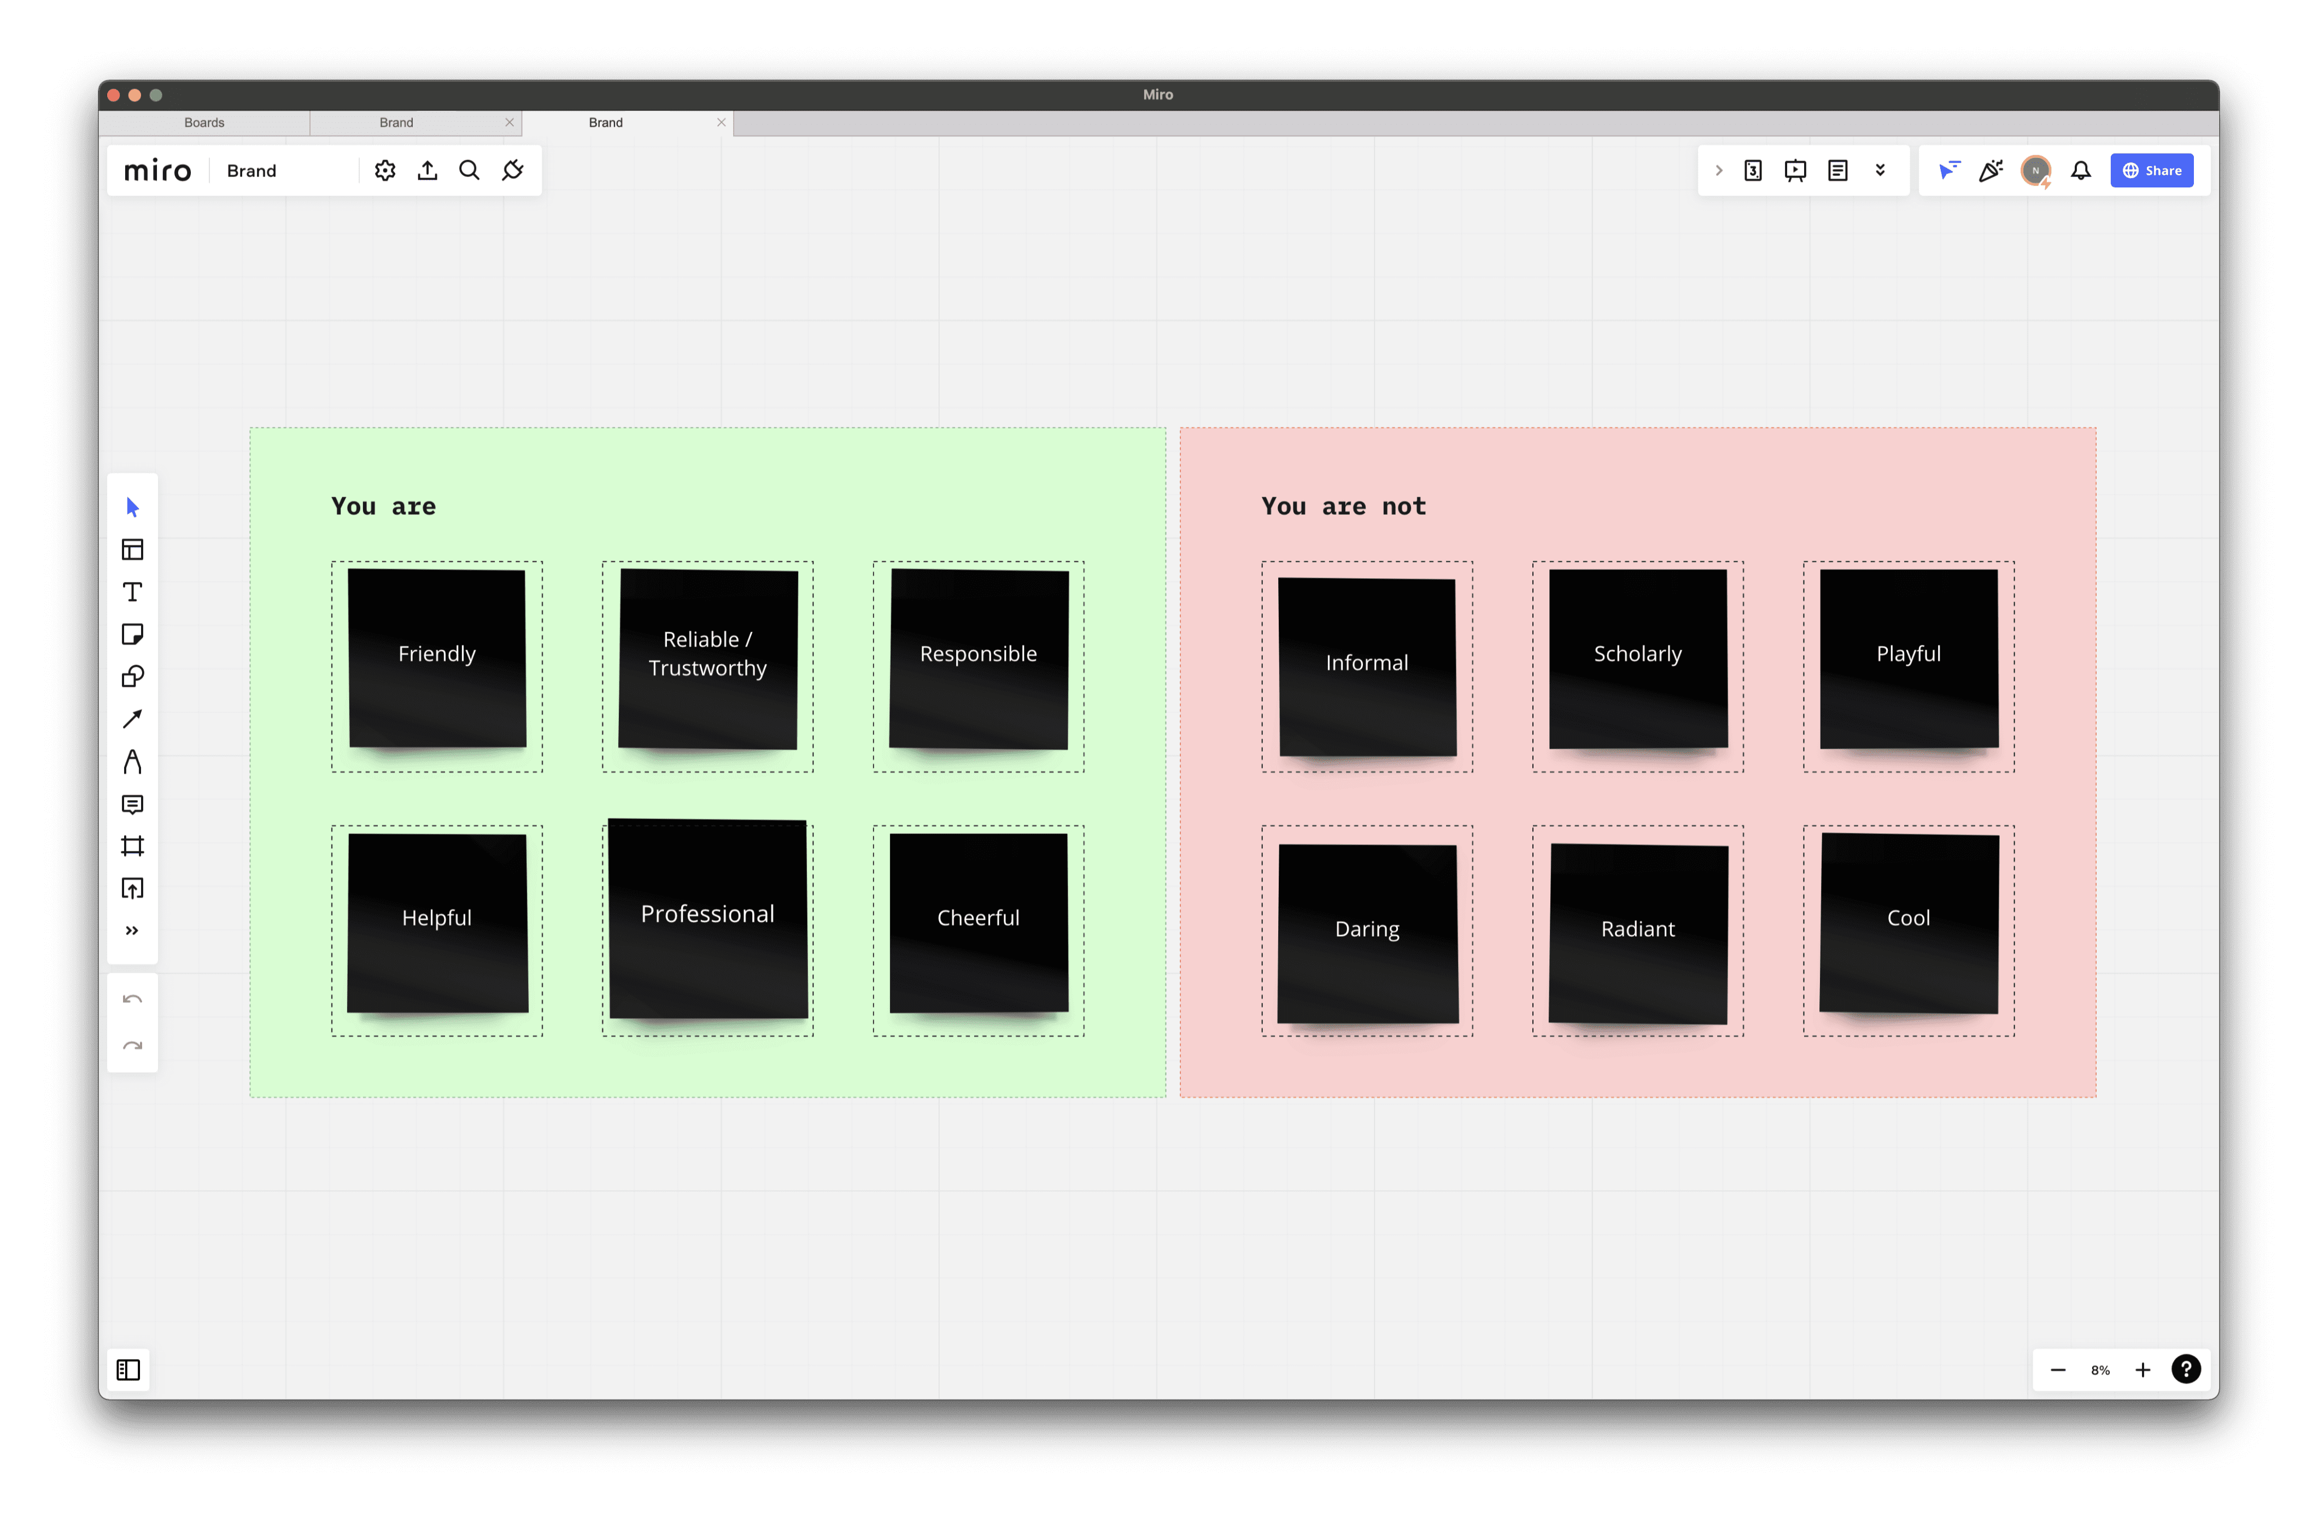Select the Pen drawing tool
This screenshot has height=1517, width=2318.
[132, 761]
